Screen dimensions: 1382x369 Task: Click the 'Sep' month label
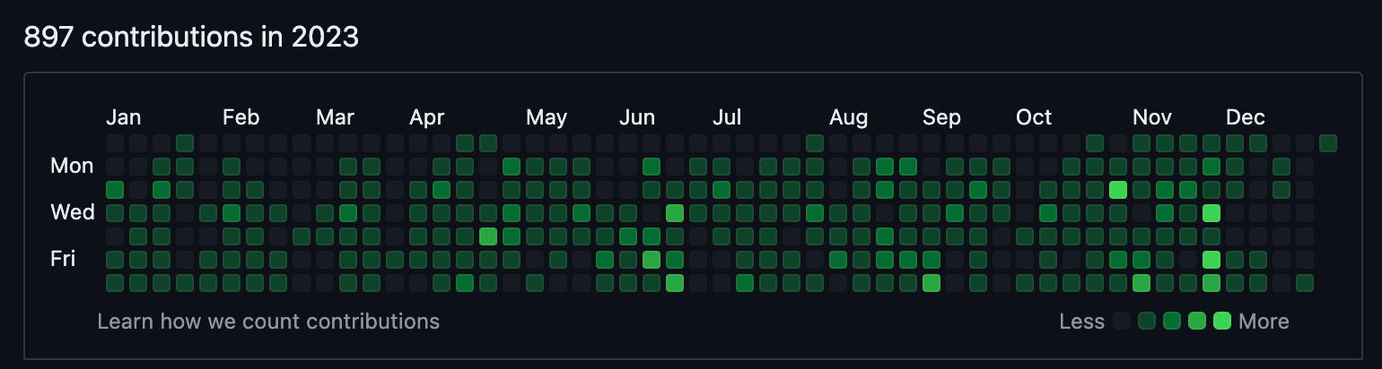click(x=941, y=117)
